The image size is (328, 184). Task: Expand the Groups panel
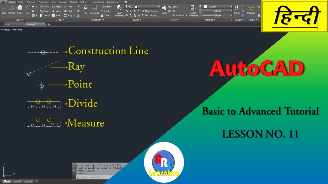[239, 20]
